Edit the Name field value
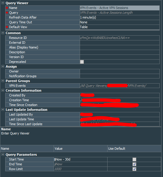The width and height of the screenshot is (163, 177). (120, 8)
